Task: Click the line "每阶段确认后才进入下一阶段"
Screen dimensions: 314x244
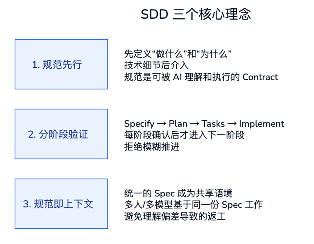Action: point(184,136)
